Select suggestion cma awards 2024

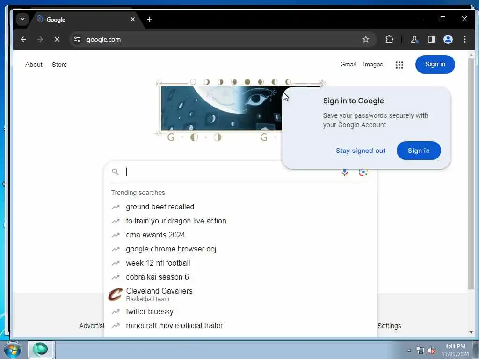click(x=240, y=235)
